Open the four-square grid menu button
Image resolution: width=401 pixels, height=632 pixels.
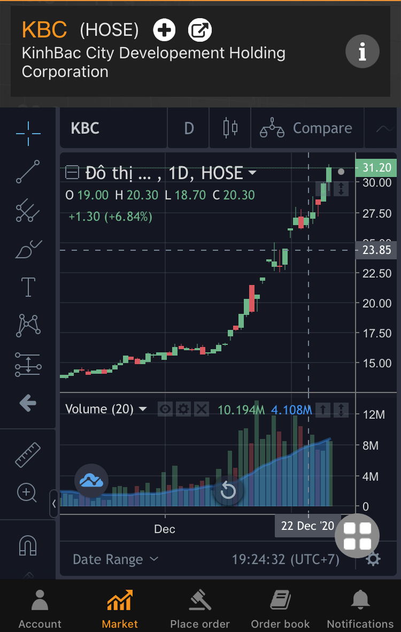pos(357,536)
